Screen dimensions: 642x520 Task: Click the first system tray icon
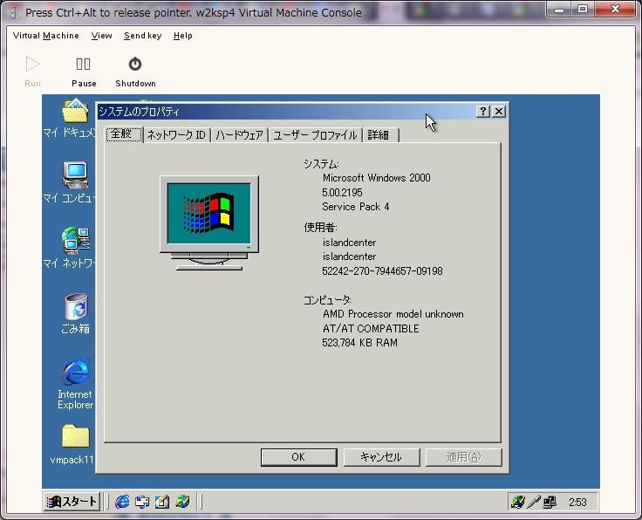click(x=517, y=502)
